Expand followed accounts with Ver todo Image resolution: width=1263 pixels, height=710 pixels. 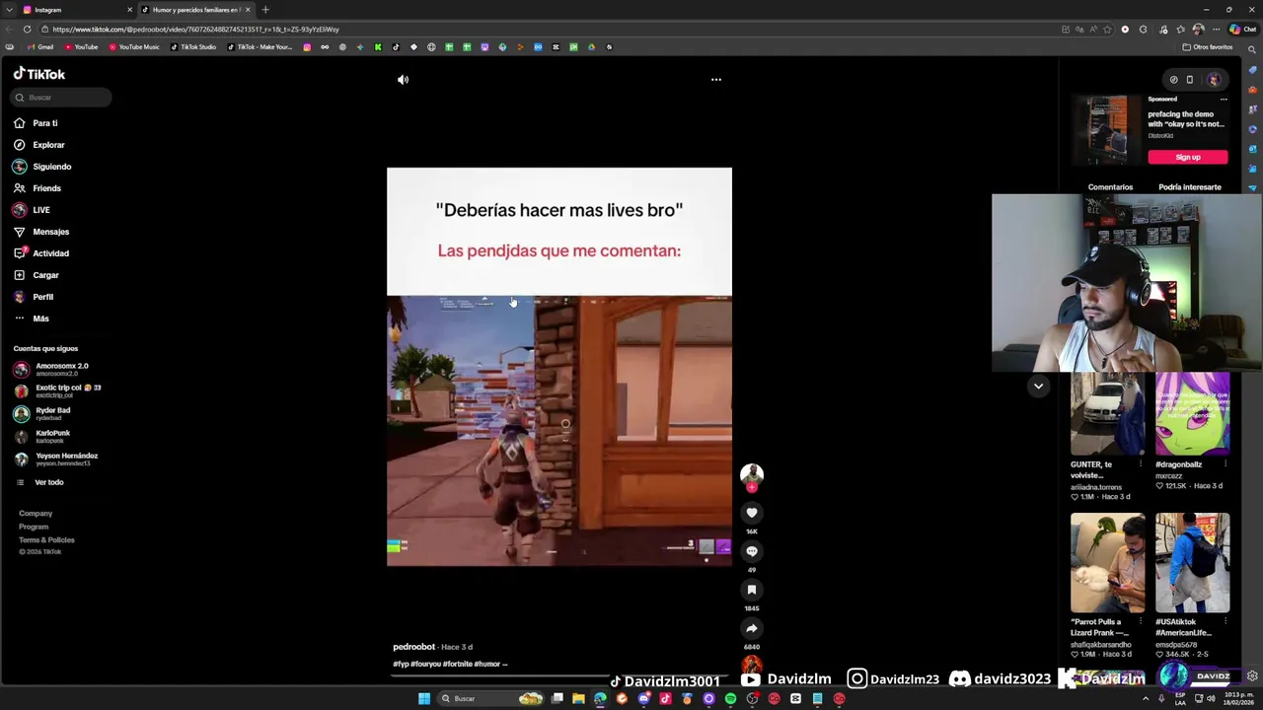(x=48, y=482)
